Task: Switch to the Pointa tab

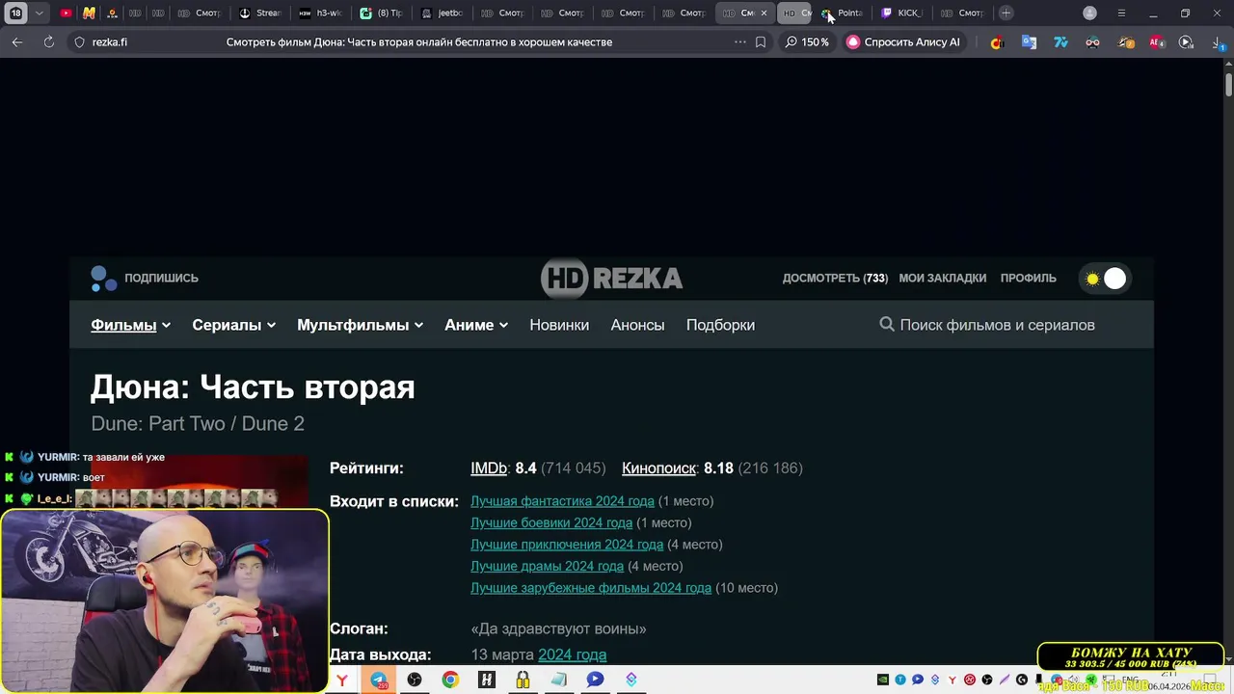Action: 843,13
